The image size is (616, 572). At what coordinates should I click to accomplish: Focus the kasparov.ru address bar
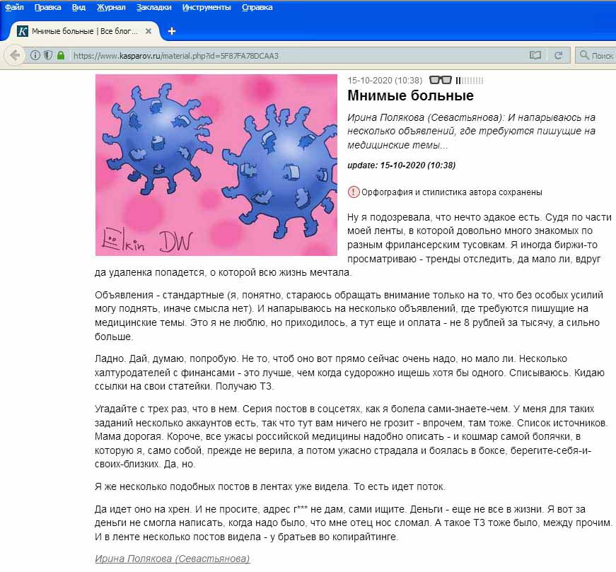coord(298,56)
